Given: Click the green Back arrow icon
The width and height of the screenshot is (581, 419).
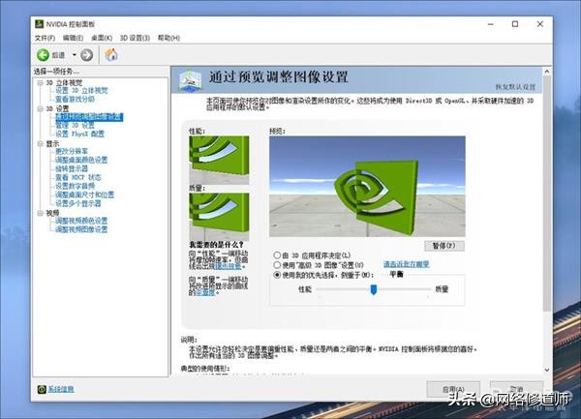Looking at the screenshot, I should [x=44, y=55].
